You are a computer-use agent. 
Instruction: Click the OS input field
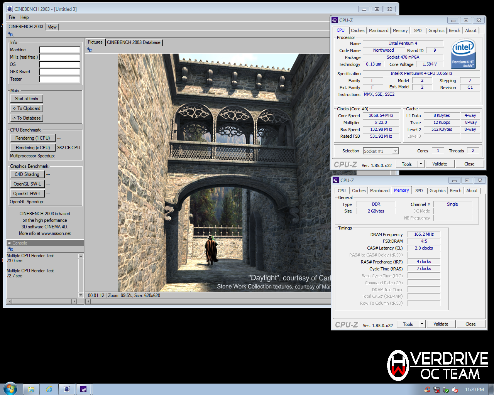[60, 64]
